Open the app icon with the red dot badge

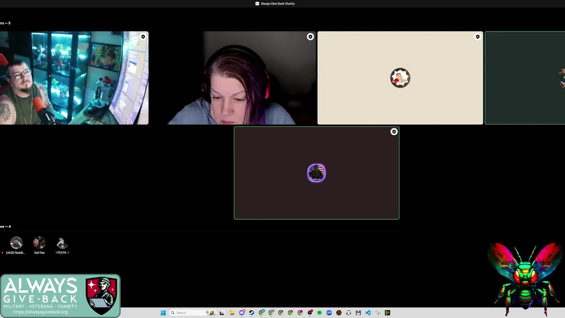[310, 313]
